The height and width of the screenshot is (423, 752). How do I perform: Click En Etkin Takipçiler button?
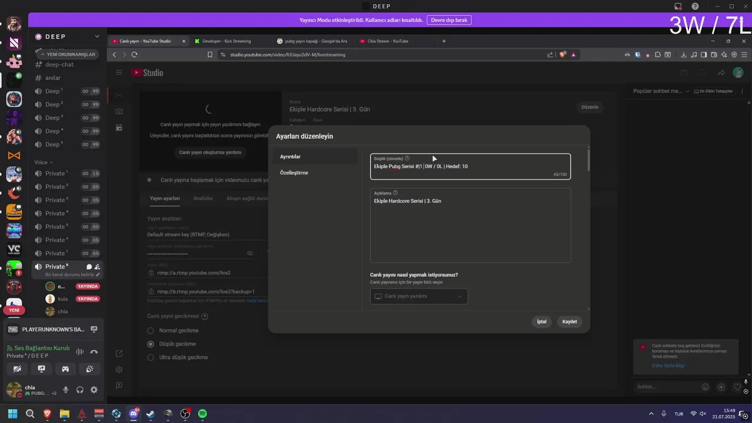[713, 91]
